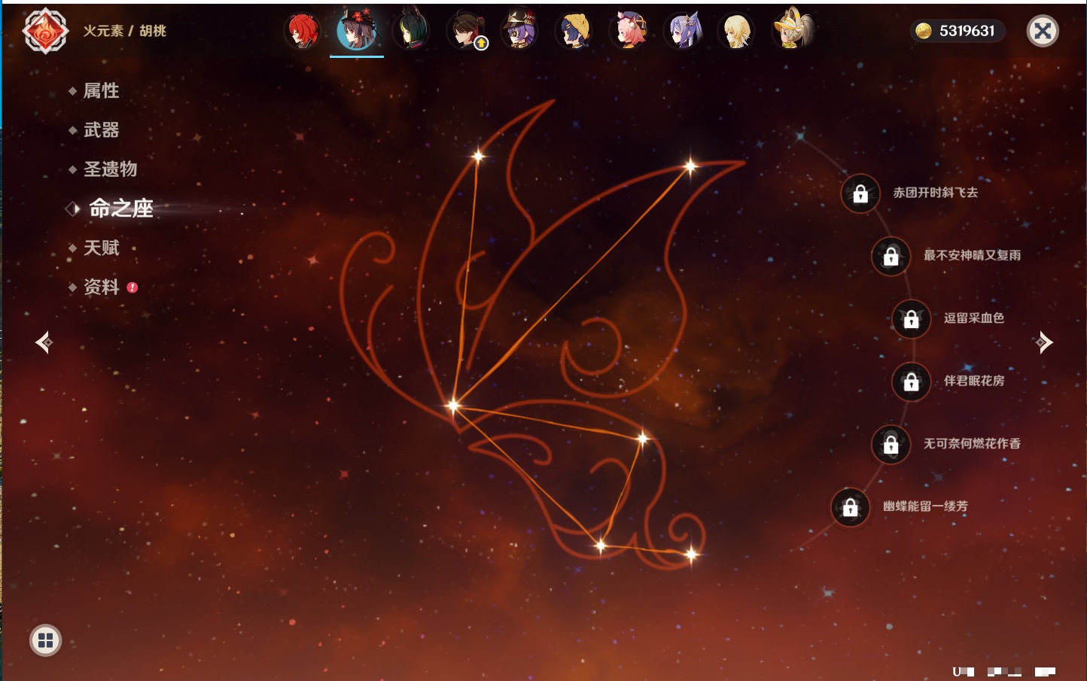This screenshot has width=1087, height=681.
Task: Click the 最不安神晴又复雨 label
Action: tap(973, 255)
